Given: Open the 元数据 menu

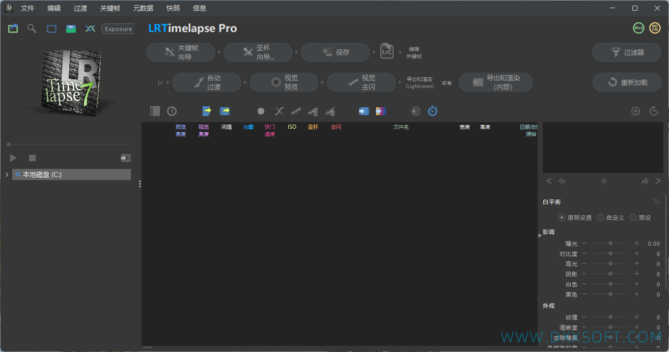Looking at the screenshot, I should [x=143, y=8].
